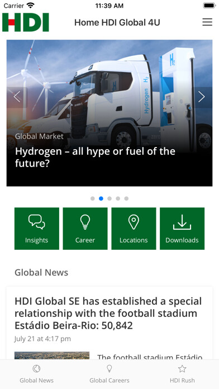This screenshot has height=389, width=219.
Task: Tap the Home HDI Global 4U title
Action: [x=117, y=22]
